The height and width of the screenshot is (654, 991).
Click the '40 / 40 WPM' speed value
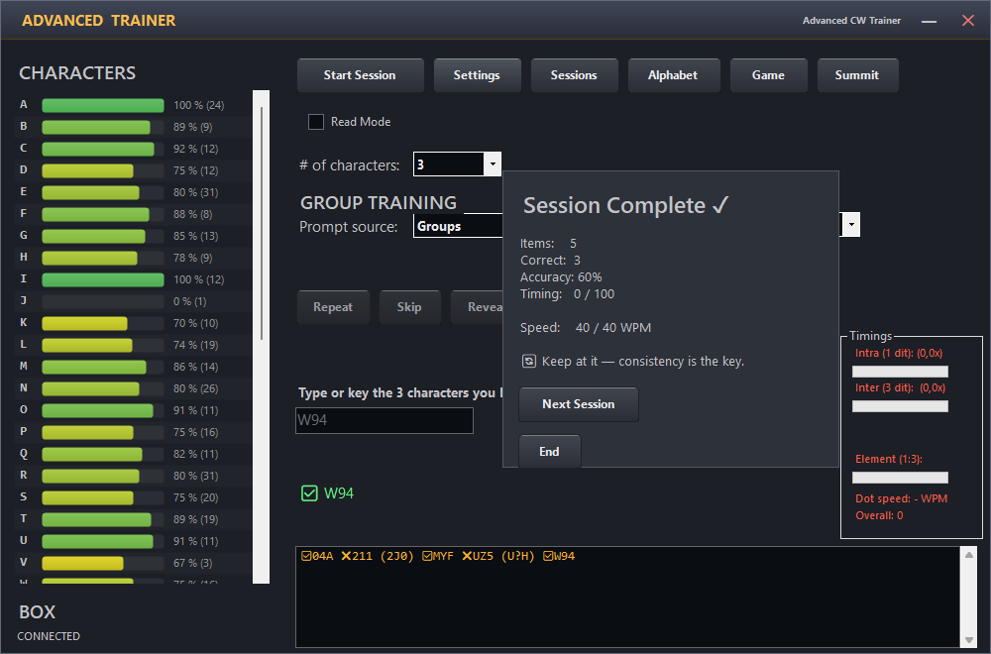(613, 328)
